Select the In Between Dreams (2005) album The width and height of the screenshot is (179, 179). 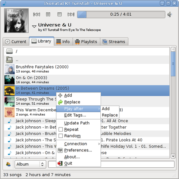point(87,90)
